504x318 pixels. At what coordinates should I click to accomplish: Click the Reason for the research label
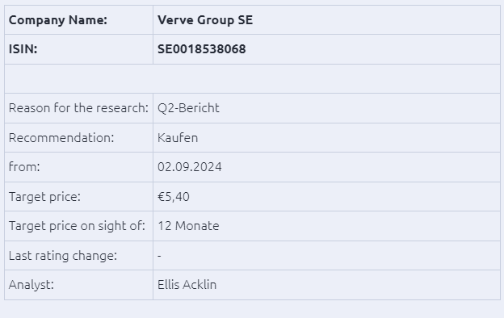coord(78,108)
